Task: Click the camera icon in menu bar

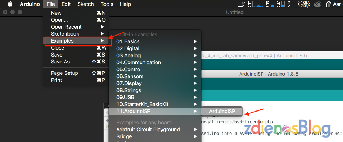Action: coord(241,4)
